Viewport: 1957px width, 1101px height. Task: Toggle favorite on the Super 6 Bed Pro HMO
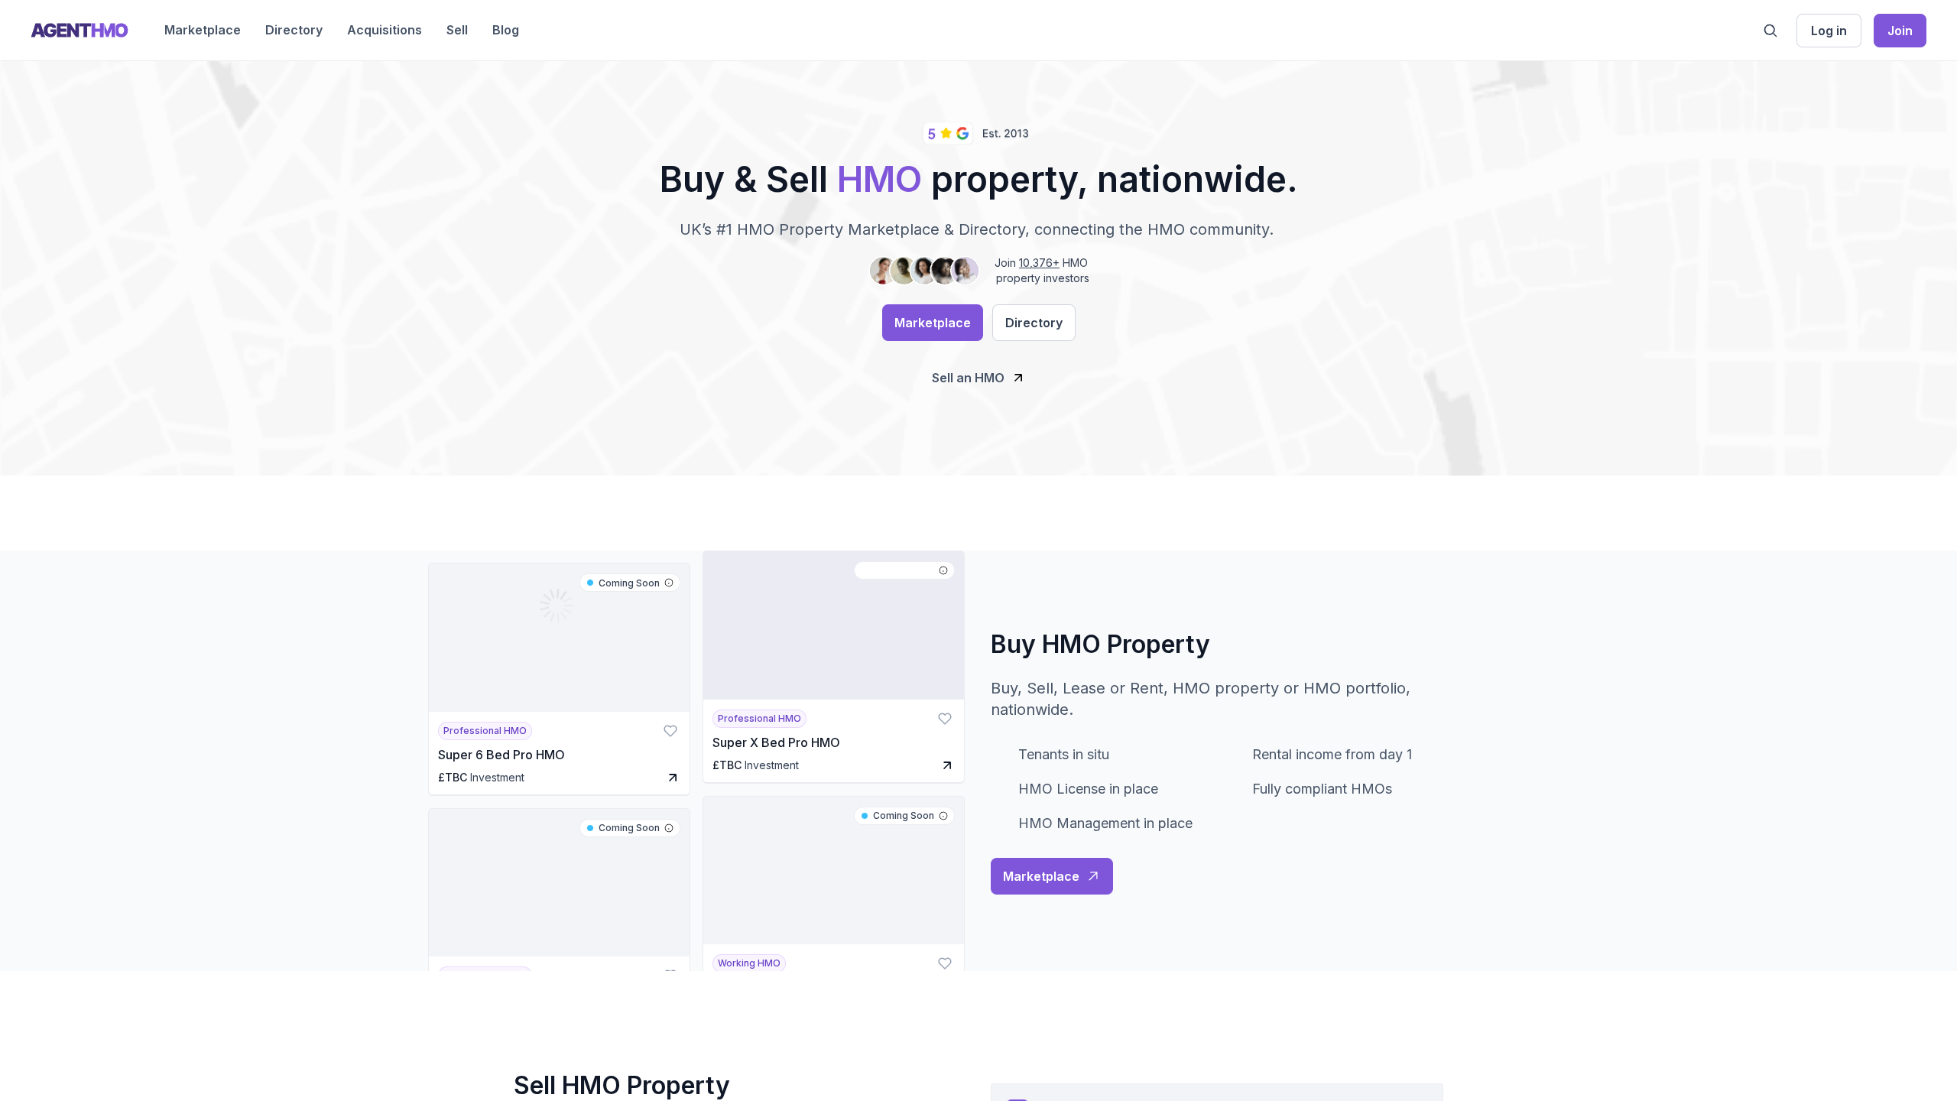coord(670,731)
